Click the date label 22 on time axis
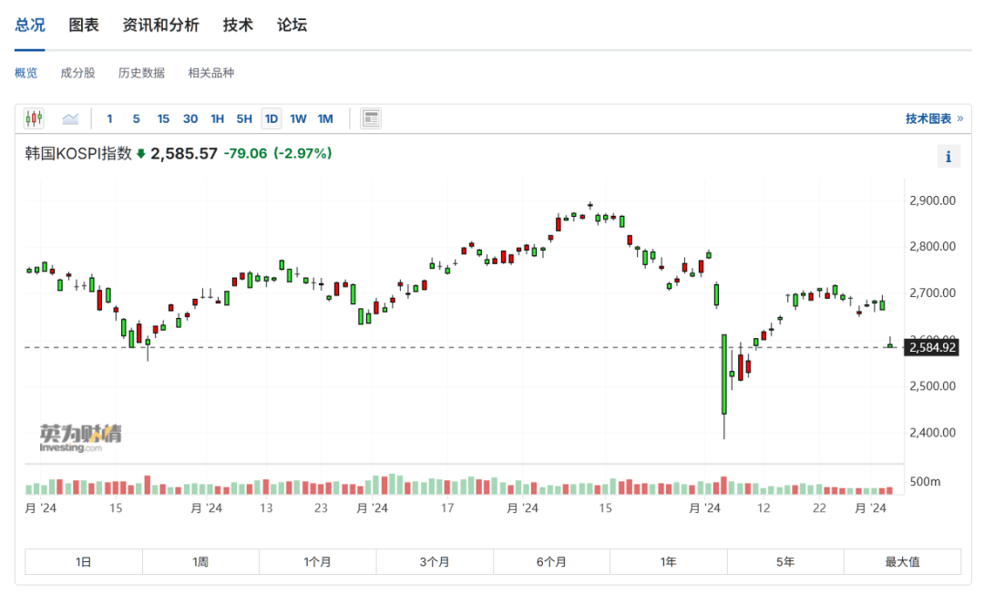 (x=819, y=508)
